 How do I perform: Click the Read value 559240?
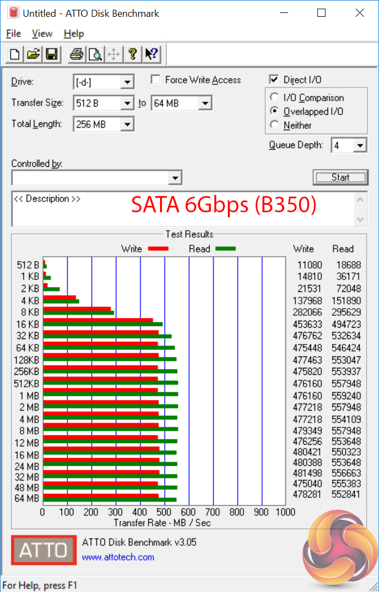[x=346, y=396]
